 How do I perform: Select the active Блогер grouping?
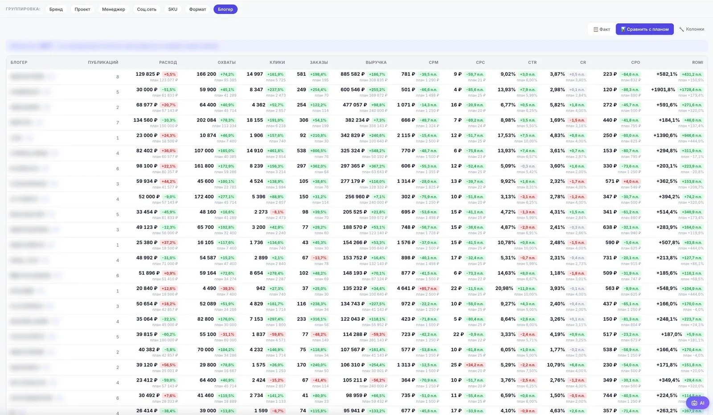pos(225,9)
